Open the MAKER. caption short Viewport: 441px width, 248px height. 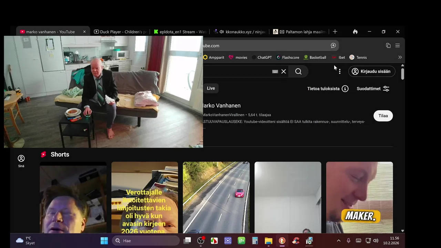coord(359,197)
